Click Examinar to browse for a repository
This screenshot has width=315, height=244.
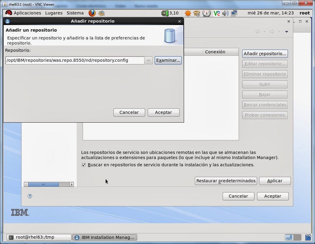click(168, 60)
